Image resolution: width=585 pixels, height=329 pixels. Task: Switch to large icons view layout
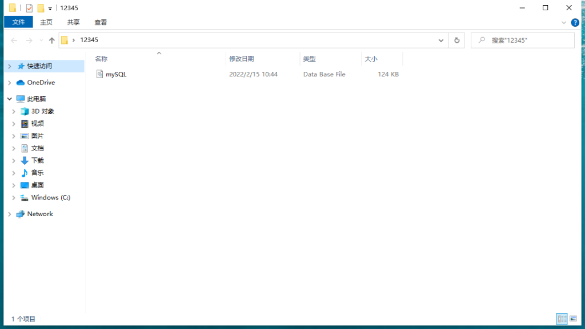pyautogui.click(x=574, y=319)
